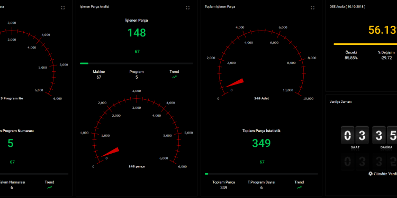This screenshot has width=397, height=198.
Task: Click the progress bar below Toplam Parça İstatistik
Action: point(261,174)
